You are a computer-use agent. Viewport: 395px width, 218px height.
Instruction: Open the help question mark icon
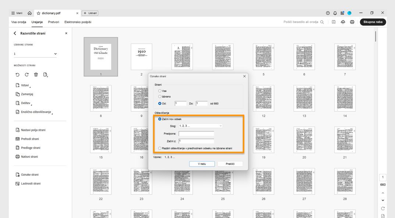328,13
